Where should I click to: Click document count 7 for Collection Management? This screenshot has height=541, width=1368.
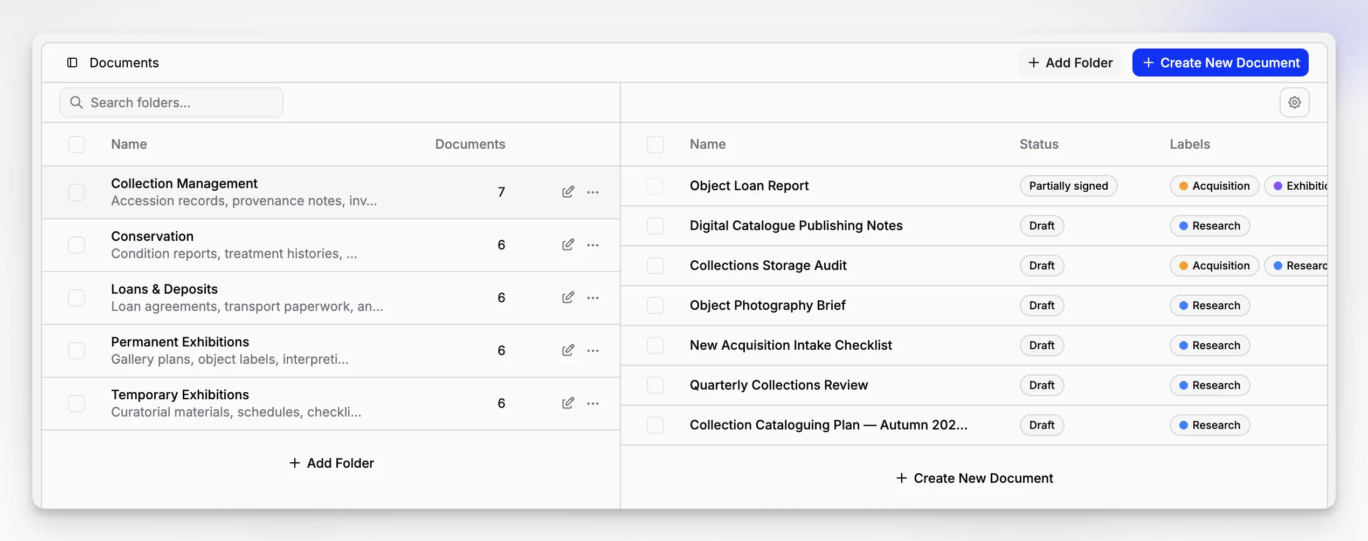click(501, 192)
